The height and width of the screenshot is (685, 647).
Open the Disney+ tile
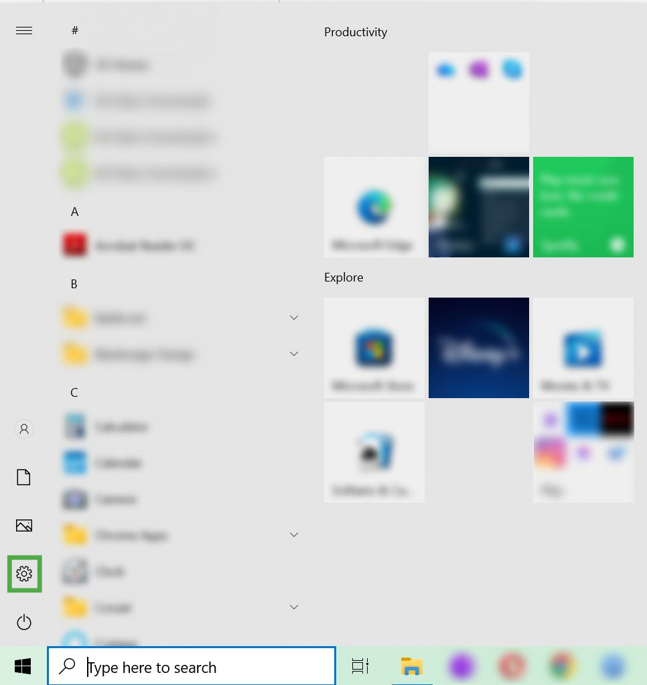(x=479, y=348)
